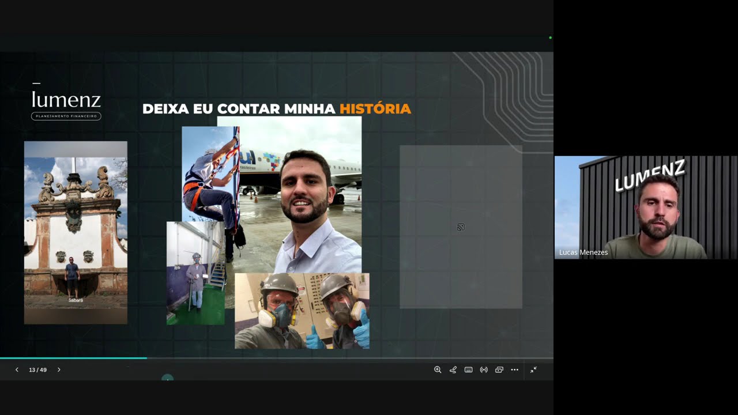Open the presenter view window icon
This screenshot has width=738, height=415.
499,370
